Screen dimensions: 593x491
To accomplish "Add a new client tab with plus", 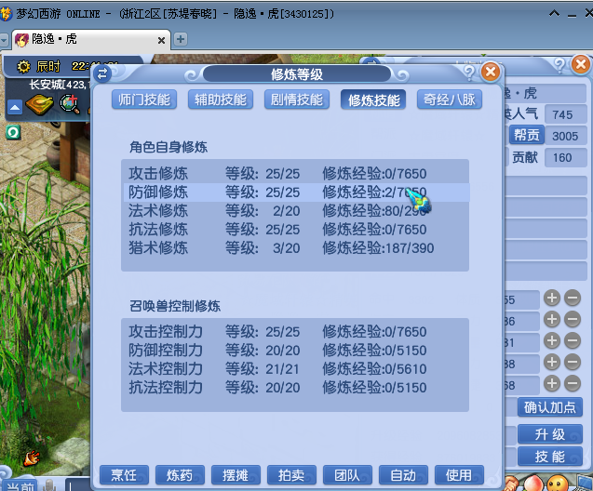I will tap(181, 39).
